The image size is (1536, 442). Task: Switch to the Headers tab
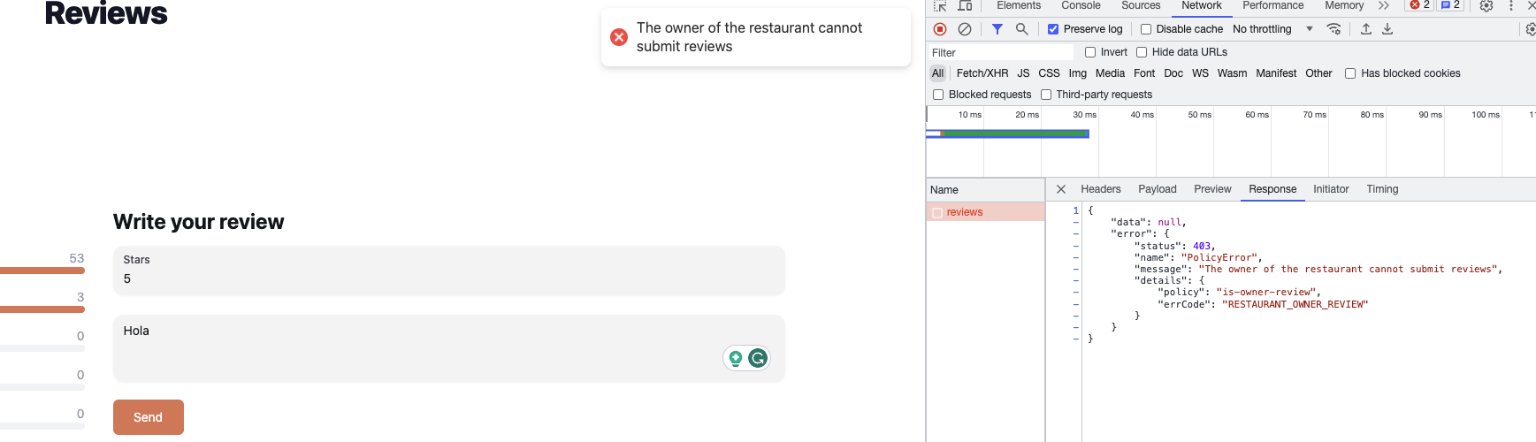1100,189
